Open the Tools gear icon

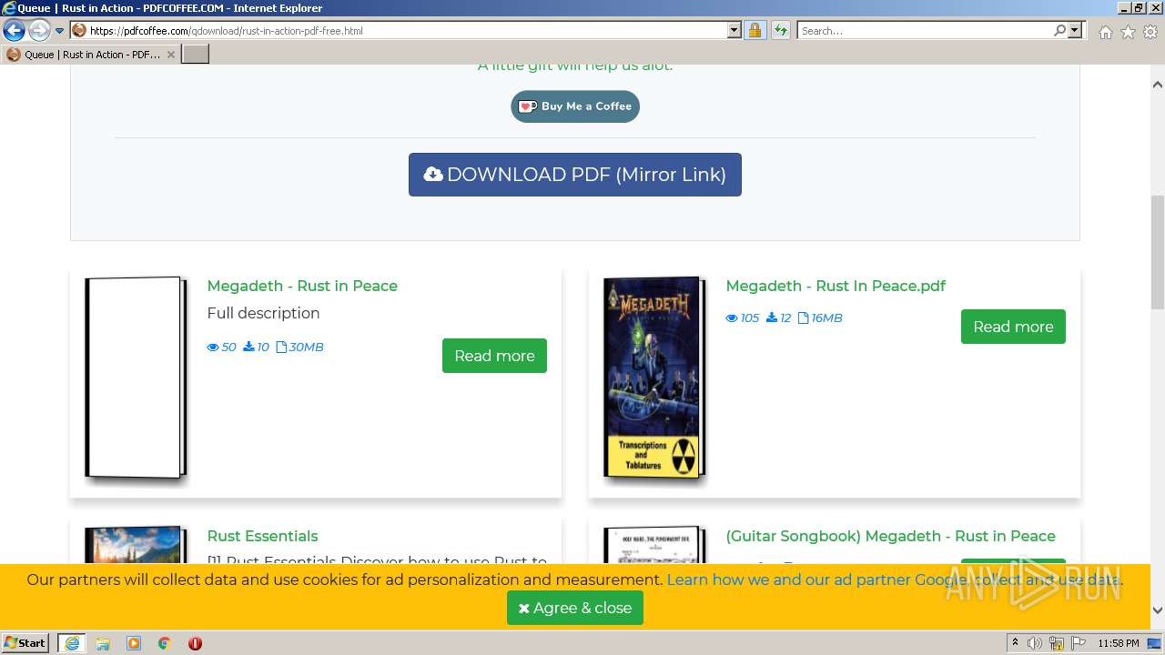(1150, 31)
